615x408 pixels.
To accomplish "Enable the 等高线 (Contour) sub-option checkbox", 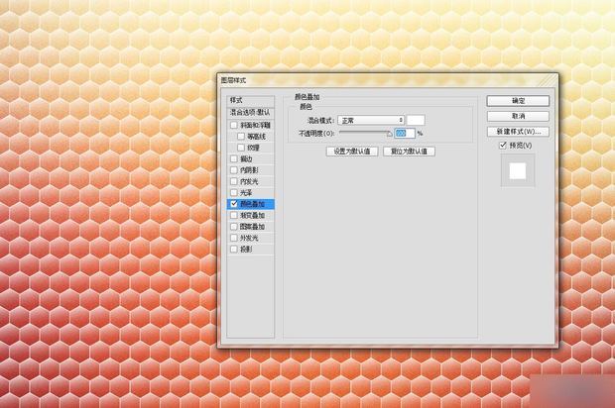I will 240,137.
